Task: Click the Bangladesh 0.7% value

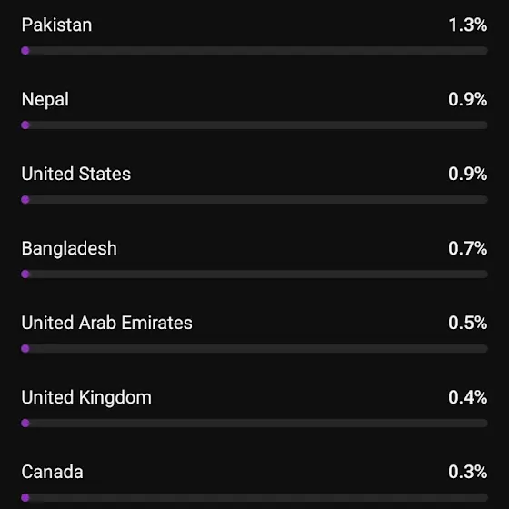Action: (468, 248)
